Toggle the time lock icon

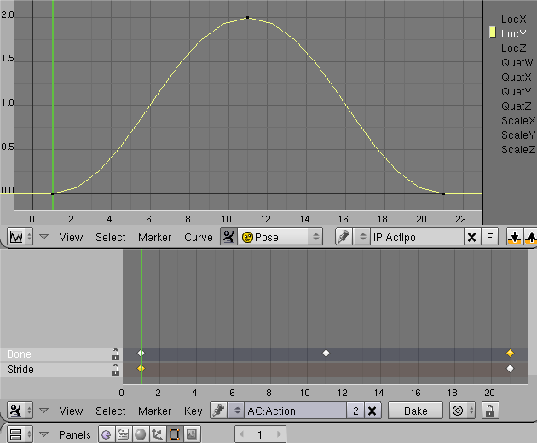(490, 410)
